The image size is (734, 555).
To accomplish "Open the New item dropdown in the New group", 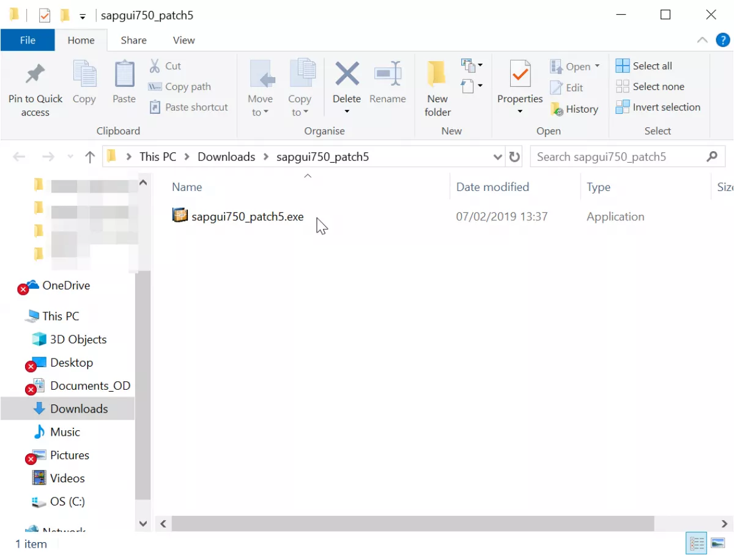I will 472,65.
